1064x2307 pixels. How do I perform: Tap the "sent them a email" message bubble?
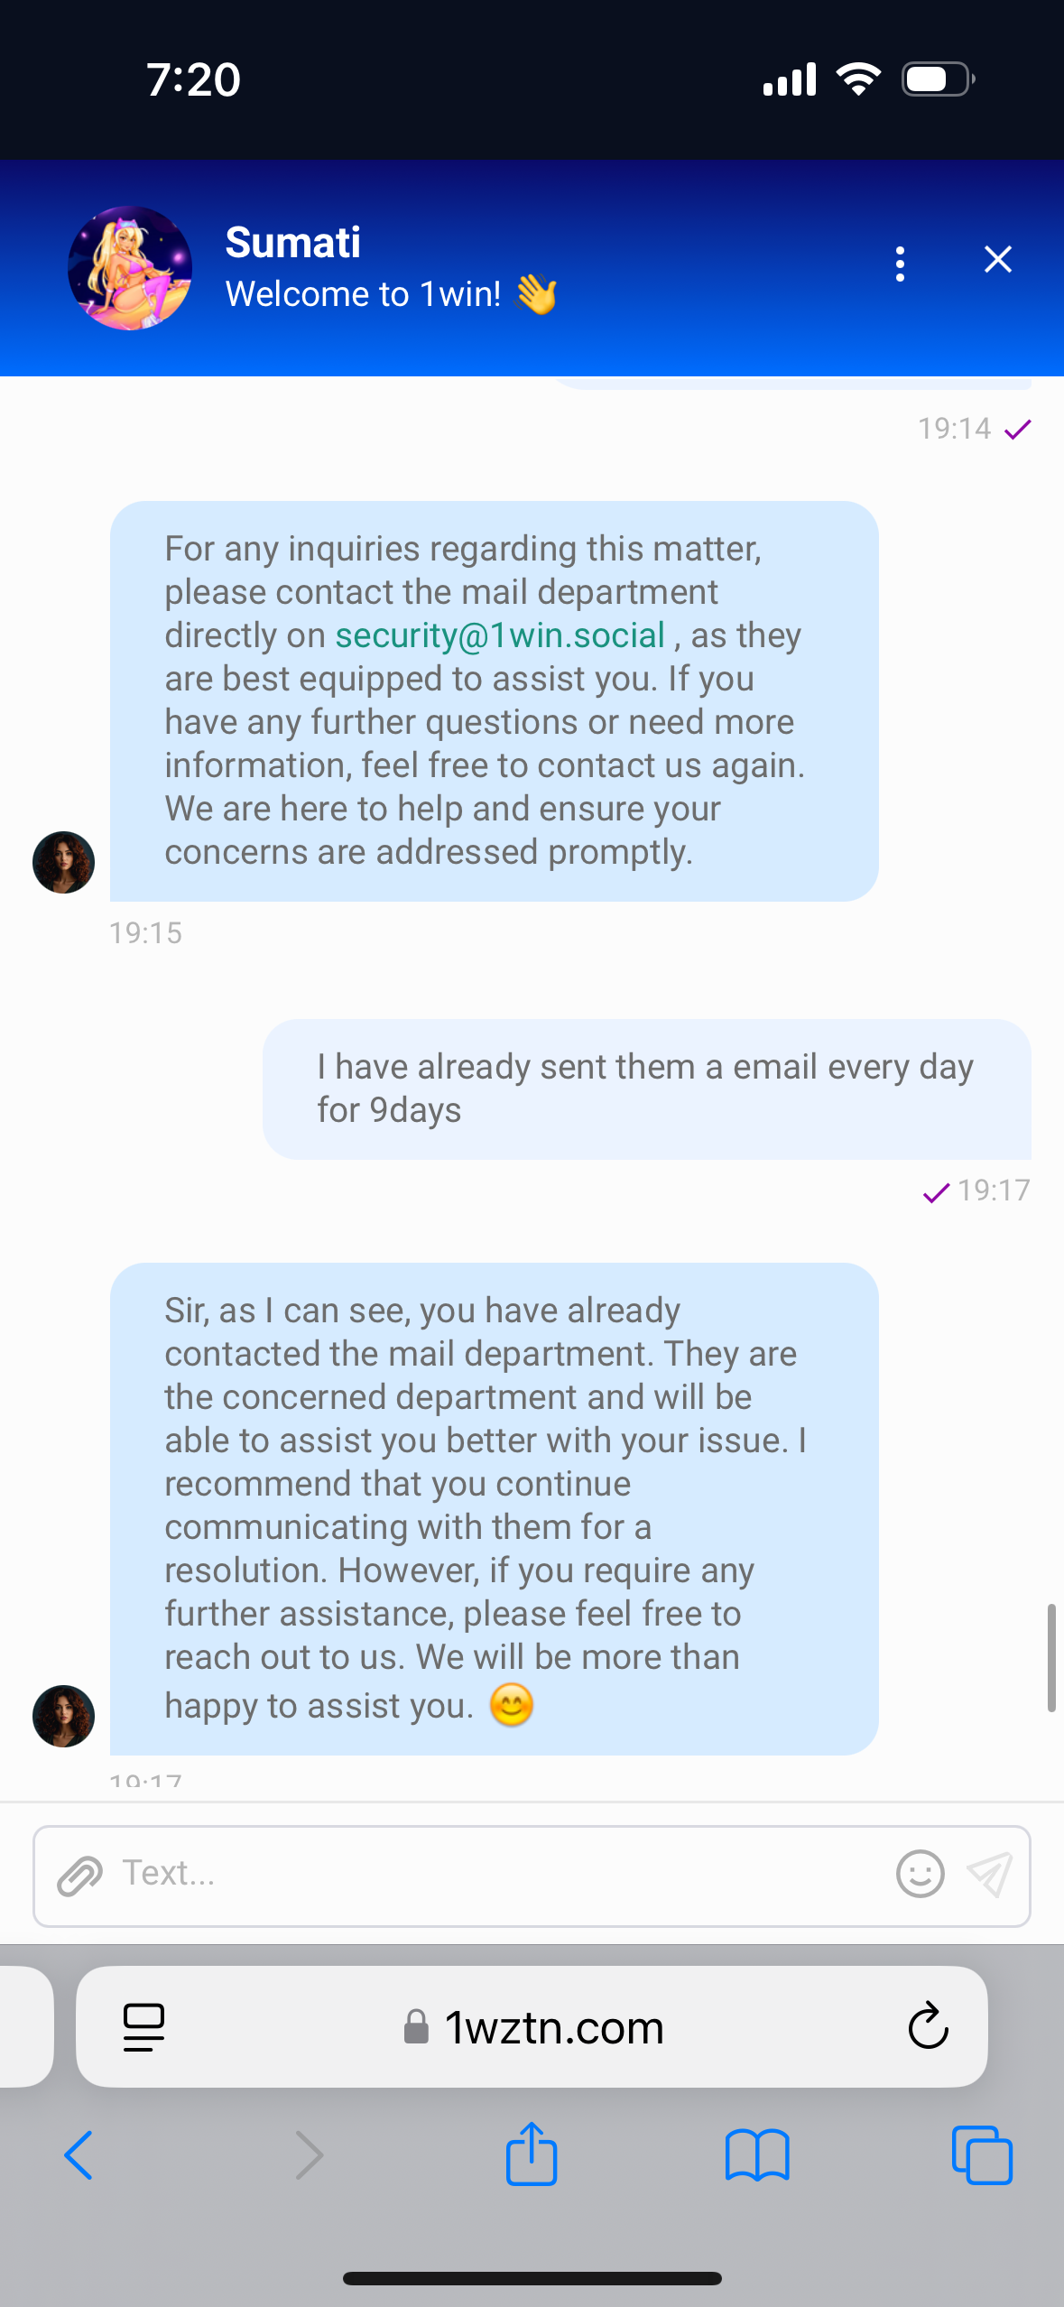pyautogui.click(x=646, y=1089)
